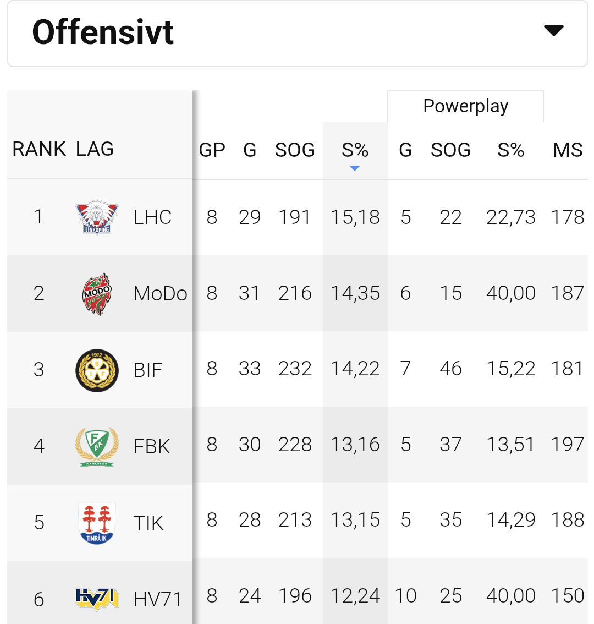
Task: Click the Färjestad FBK team logo
Action: coord(97,446)
